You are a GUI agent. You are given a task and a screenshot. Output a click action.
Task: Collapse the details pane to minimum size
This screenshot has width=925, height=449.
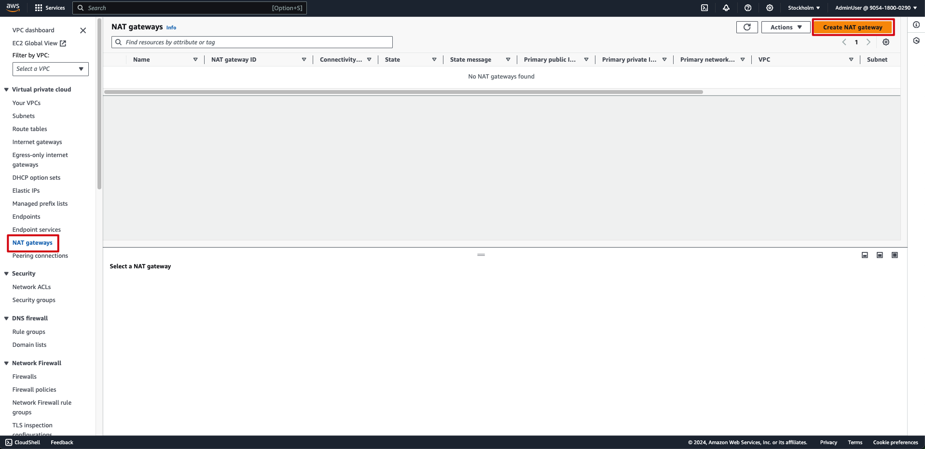click(x=864, y=255)
